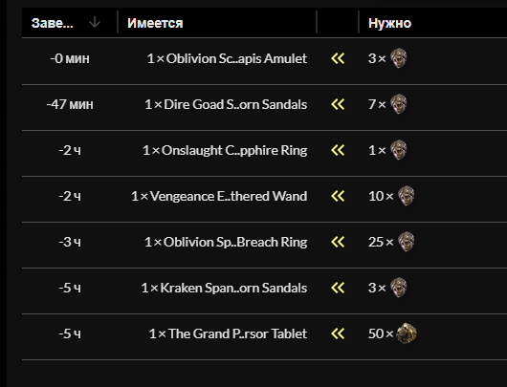Click double arrow beside Vengeance Wand row
Screen dimensions: 507x387
tap(338, 197)
